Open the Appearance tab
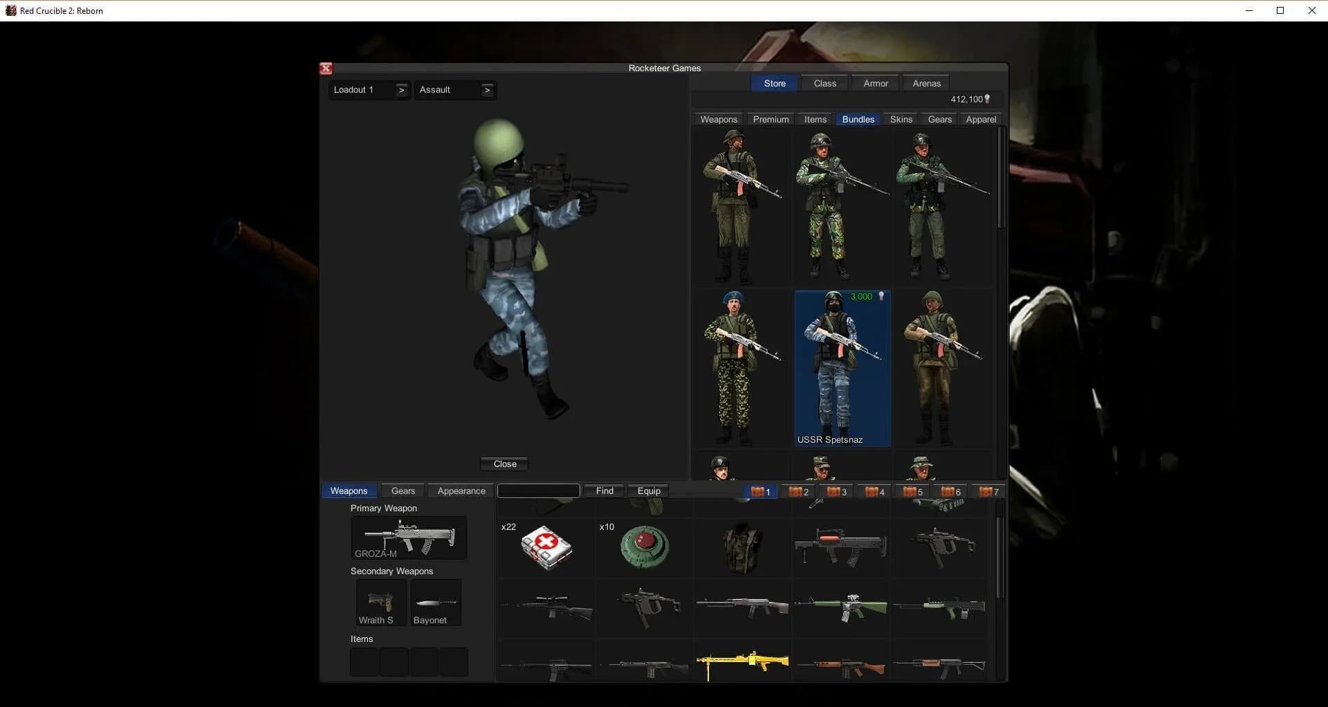This screenshot has height=707, width=1328. (460, 490)
